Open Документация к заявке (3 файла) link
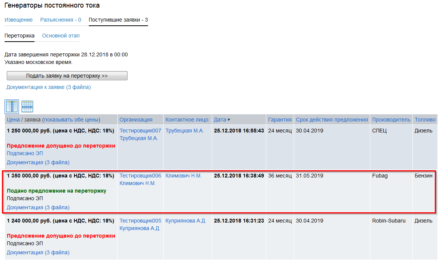This screenshot has width=442, height=263. [49, 87]
